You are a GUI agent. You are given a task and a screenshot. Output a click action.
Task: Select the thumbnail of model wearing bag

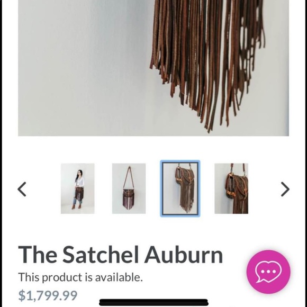(x=77, y=188)
